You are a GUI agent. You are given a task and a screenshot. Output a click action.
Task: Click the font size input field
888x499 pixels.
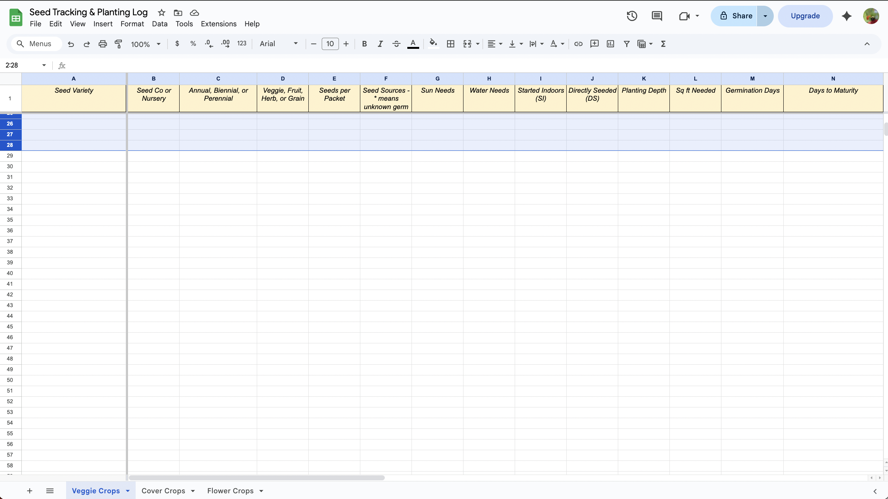coord(330,44)
